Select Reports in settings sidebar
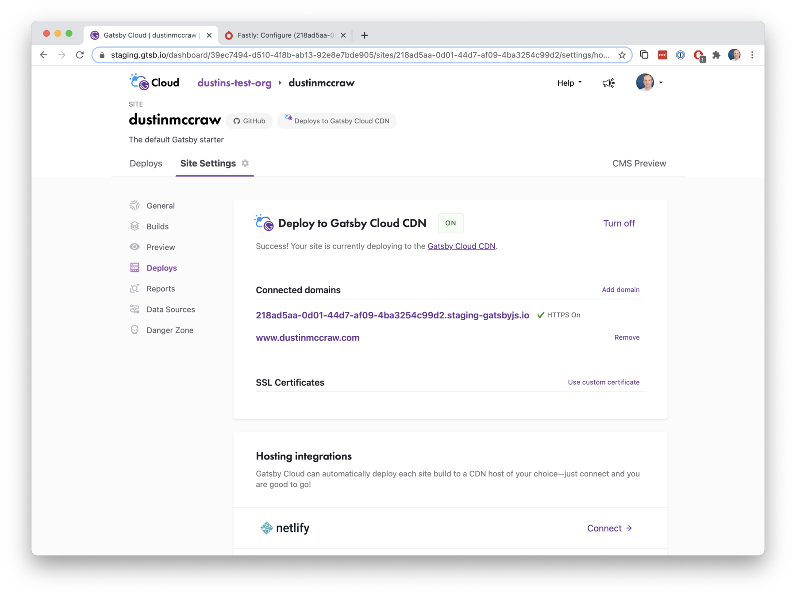Viewport: 796px width, 597px height. tap(152, 289)
